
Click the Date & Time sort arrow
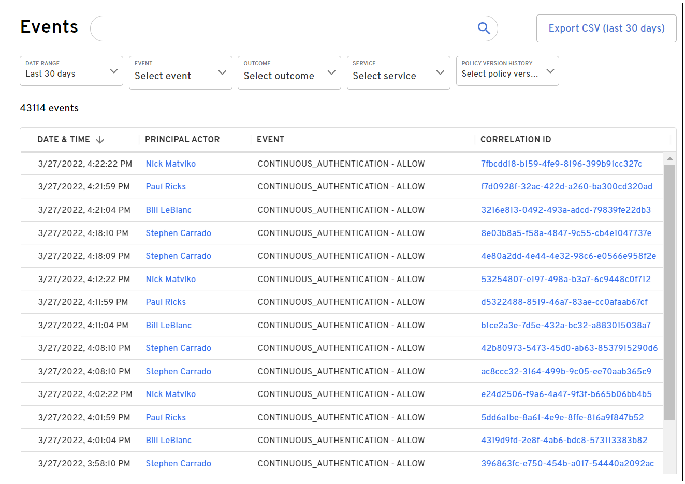pos(100,140)
